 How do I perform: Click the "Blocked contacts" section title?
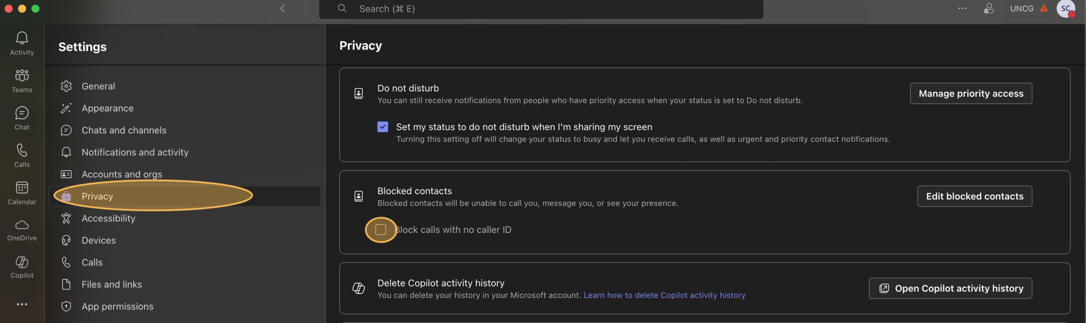(414, 191)
